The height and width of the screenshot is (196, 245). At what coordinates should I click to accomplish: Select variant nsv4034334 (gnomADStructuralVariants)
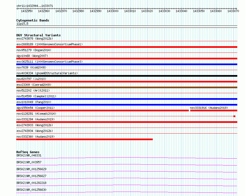(47, 73)
